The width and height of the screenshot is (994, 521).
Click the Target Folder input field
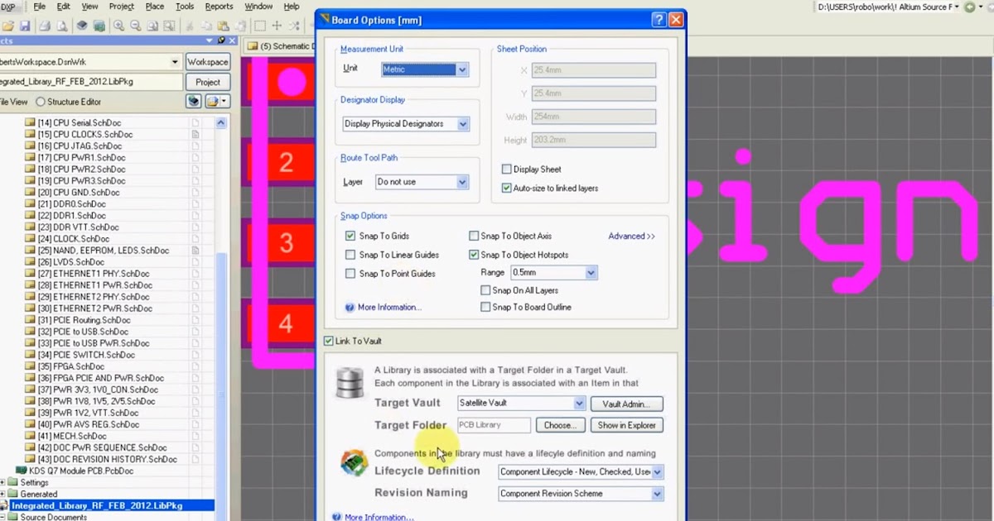click(494, 425)
